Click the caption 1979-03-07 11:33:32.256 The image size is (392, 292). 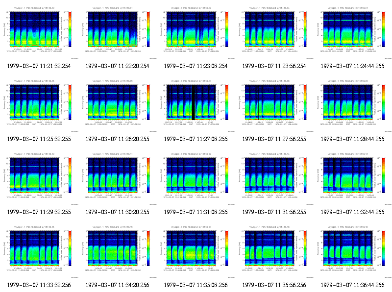point(39,285)
